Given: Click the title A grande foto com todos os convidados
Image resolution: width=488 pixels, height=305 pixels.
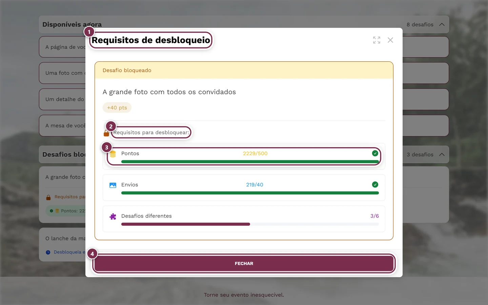Looking at the screenshot, I should pyautogui.click(x=169, y=92).
